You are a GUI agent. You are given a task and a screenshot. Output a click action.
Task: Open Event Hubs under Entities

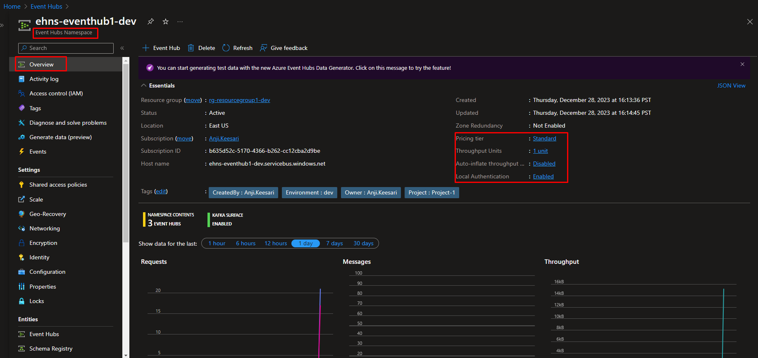66,334
